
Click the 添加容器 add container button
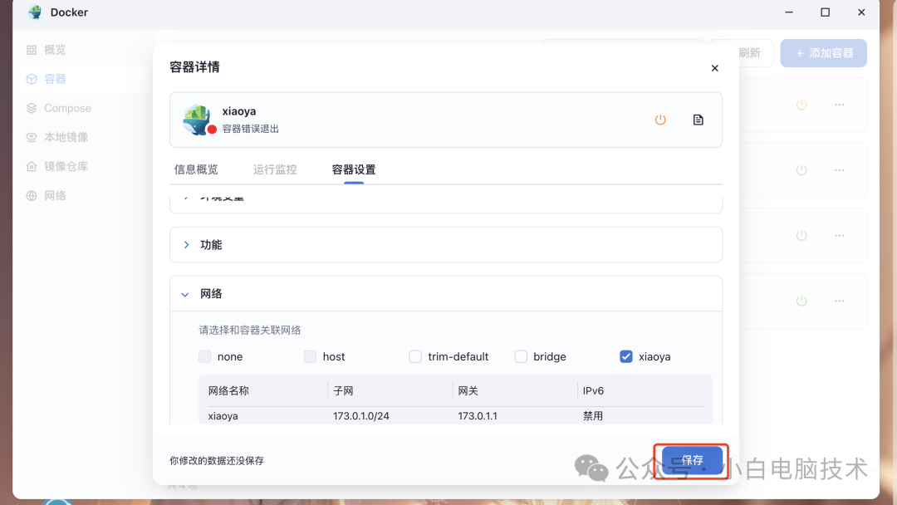[823, 52]
